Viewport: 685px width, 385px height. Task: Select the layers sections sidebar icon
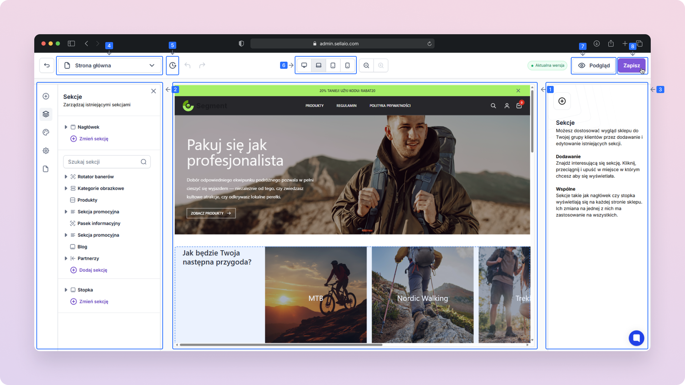pyautogui.click(x=46, y=114)
